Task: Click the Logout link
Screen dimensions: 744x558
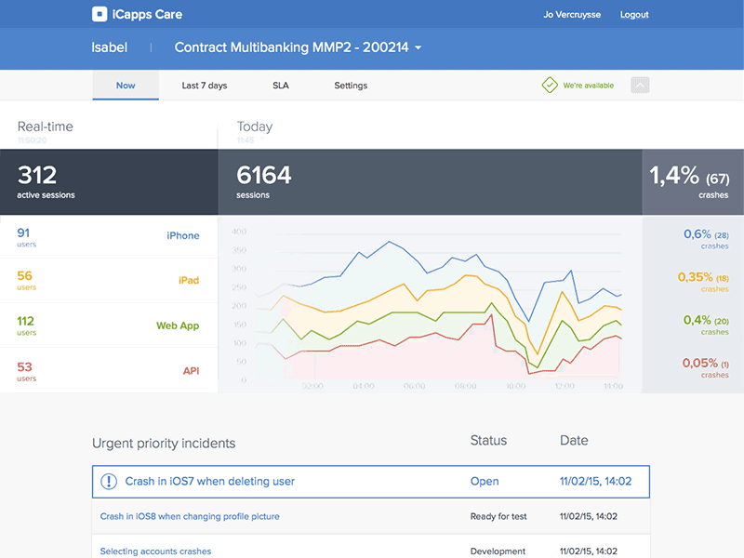Action: [634, 14]
